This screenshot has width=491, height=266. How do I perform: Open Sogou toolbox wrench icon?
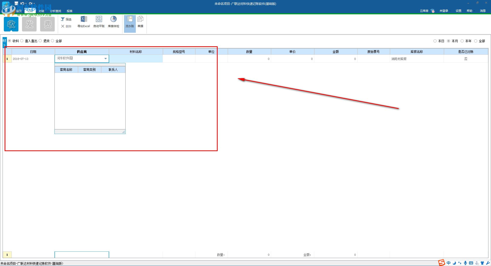(x=488, y=263)
